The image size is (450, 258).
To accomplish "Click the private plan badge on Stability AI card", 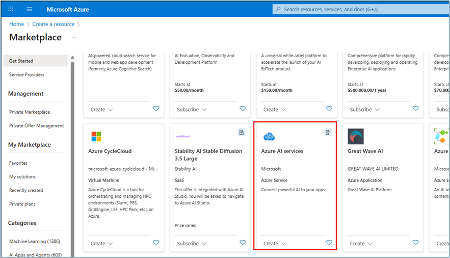I will coord(242,132).
